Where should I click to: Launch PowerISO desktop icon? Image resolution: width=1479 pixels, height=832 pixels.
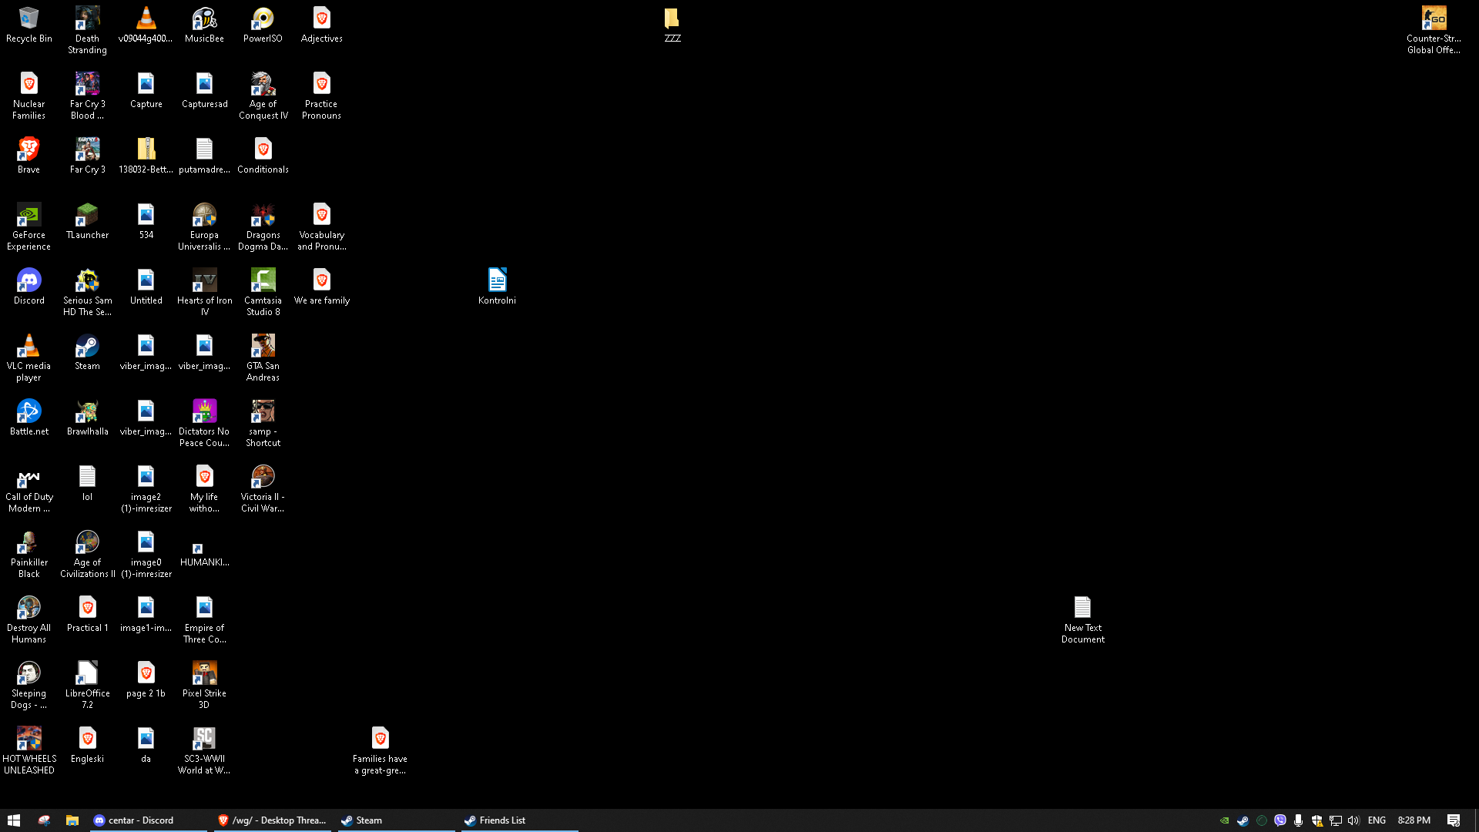tap(263, 25)
